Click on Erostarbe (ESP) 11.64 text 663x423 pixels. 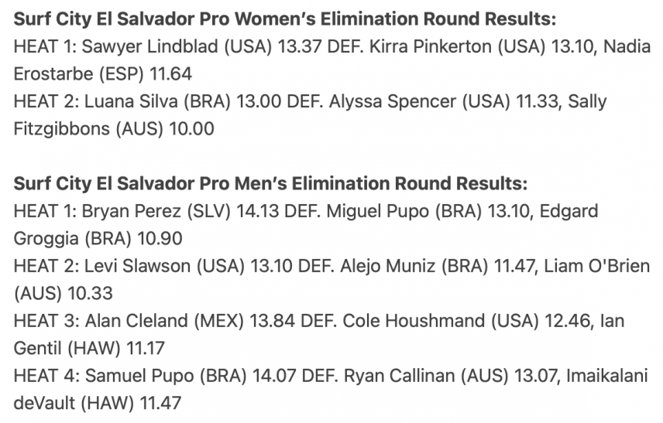(x=103, y=74)
